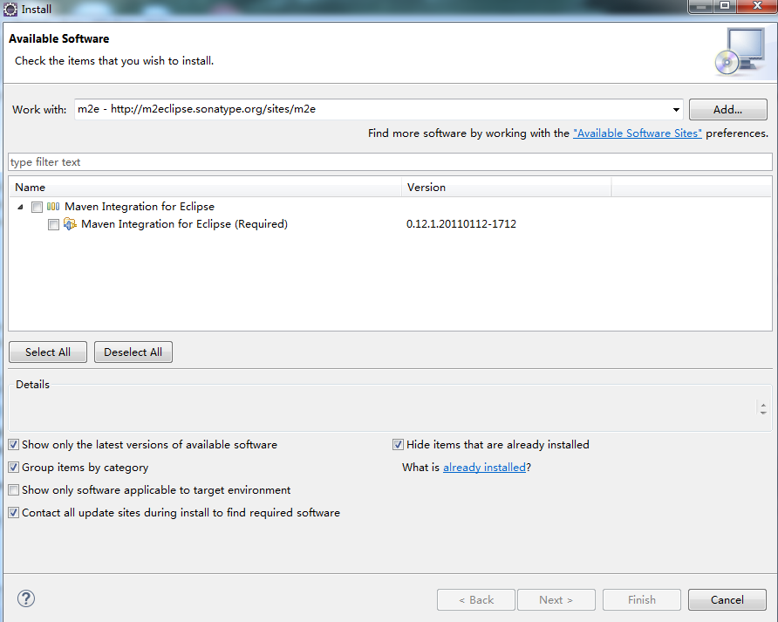This screenshot has width=778, height=622.
Task: Click the Next > button
Action: pyautogui.click(x=556, y=599)
